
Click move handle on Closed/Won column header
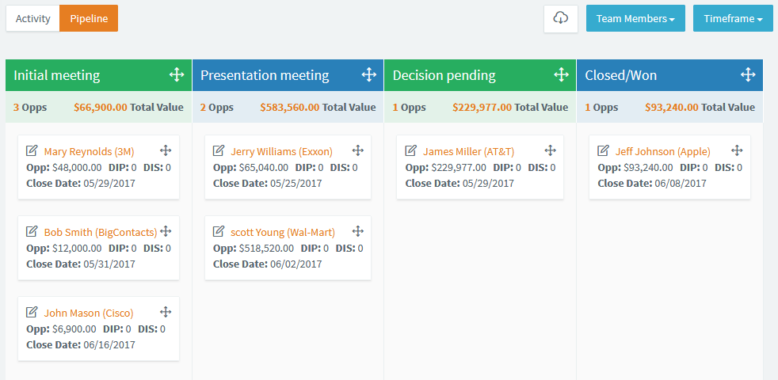pos(748,75)
